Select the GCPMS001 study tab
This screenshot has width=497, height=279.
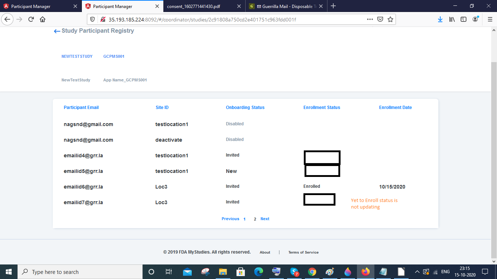tap(114, 56)
